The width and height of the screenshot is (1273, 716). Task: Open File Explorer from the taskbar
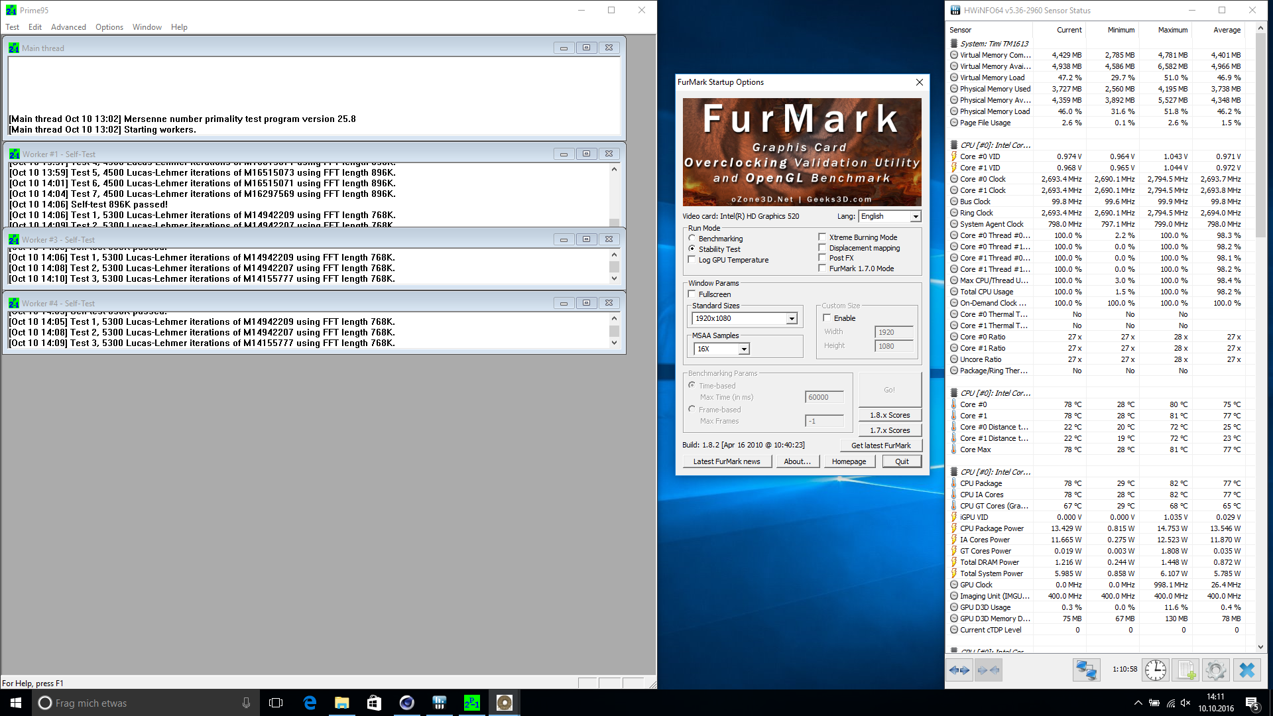(x=341, y=703)
